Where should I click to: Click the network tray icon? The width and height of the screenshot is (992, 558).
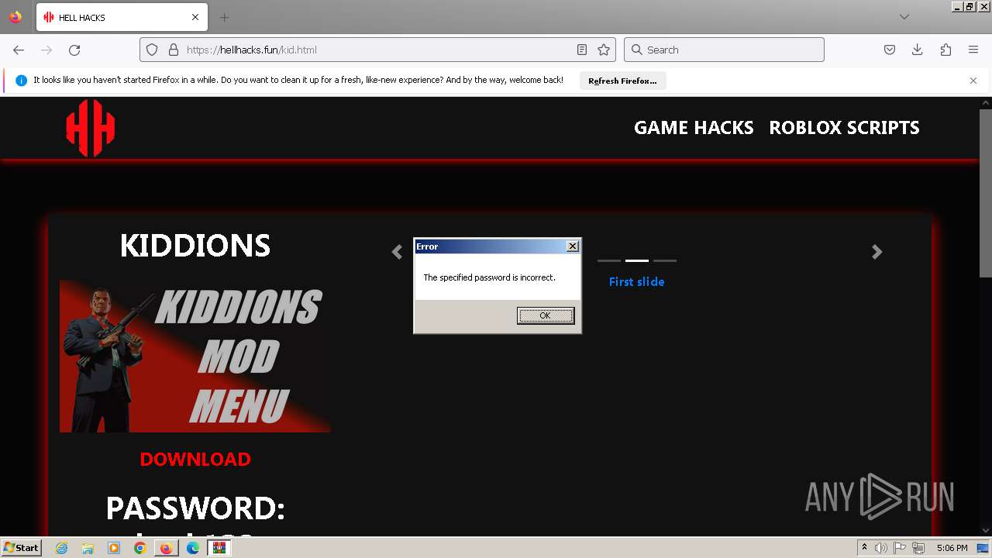918,548
